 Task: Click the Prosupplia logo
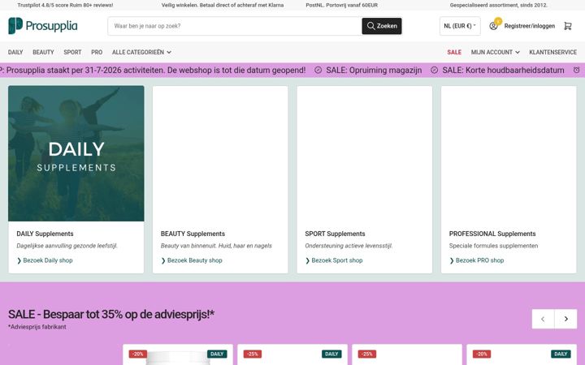[43, 26]
